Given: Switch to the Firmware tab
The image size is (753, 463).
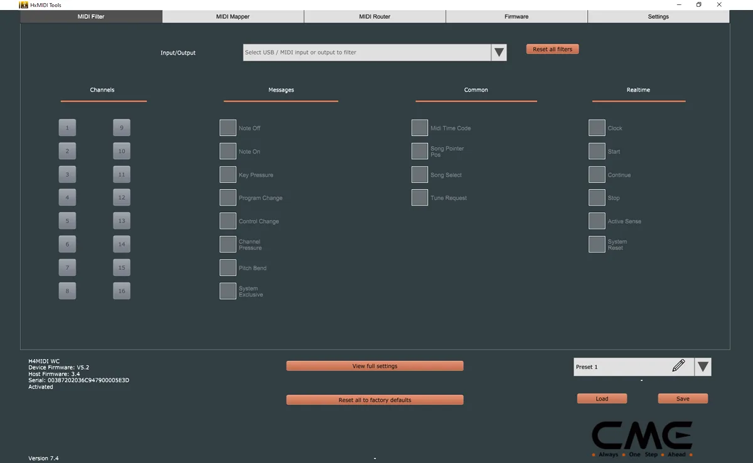Looking at the screenshot, I should (516, 16).
